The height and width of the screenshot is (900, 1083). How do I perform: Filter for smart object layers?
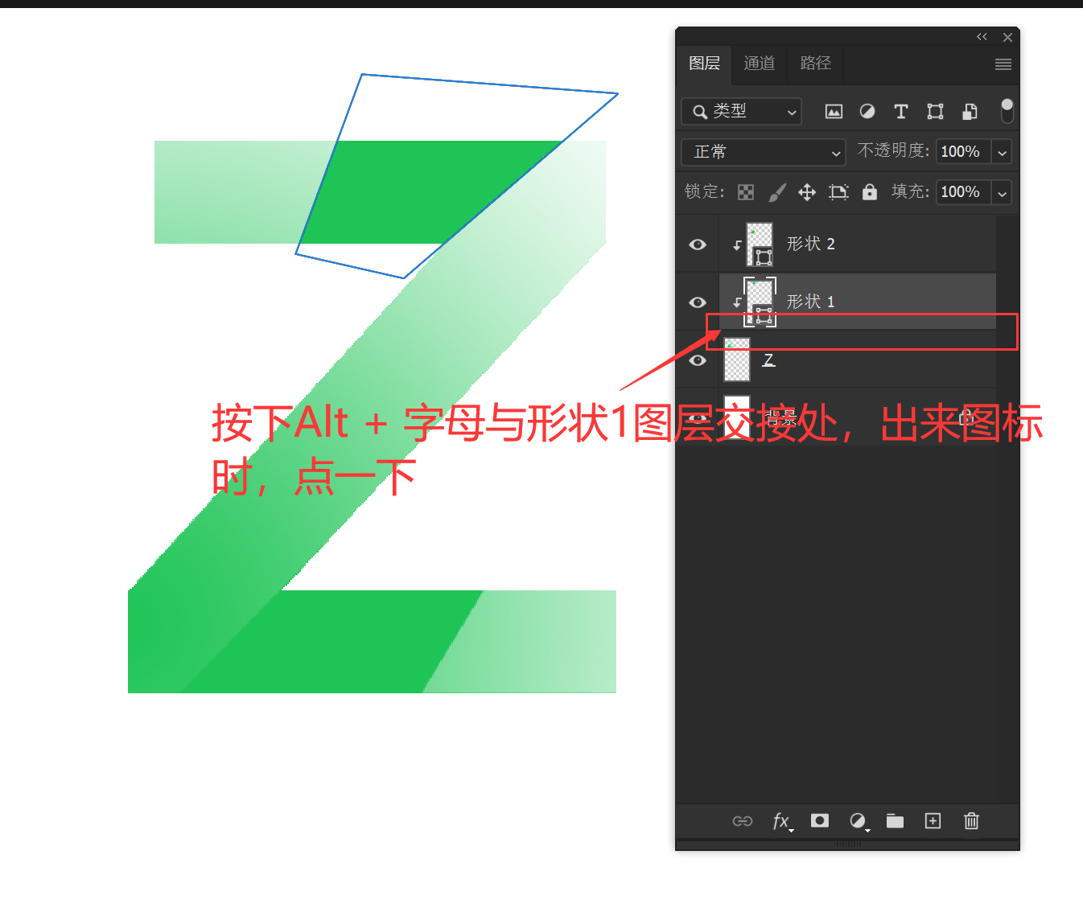click(x=970, y=112)
